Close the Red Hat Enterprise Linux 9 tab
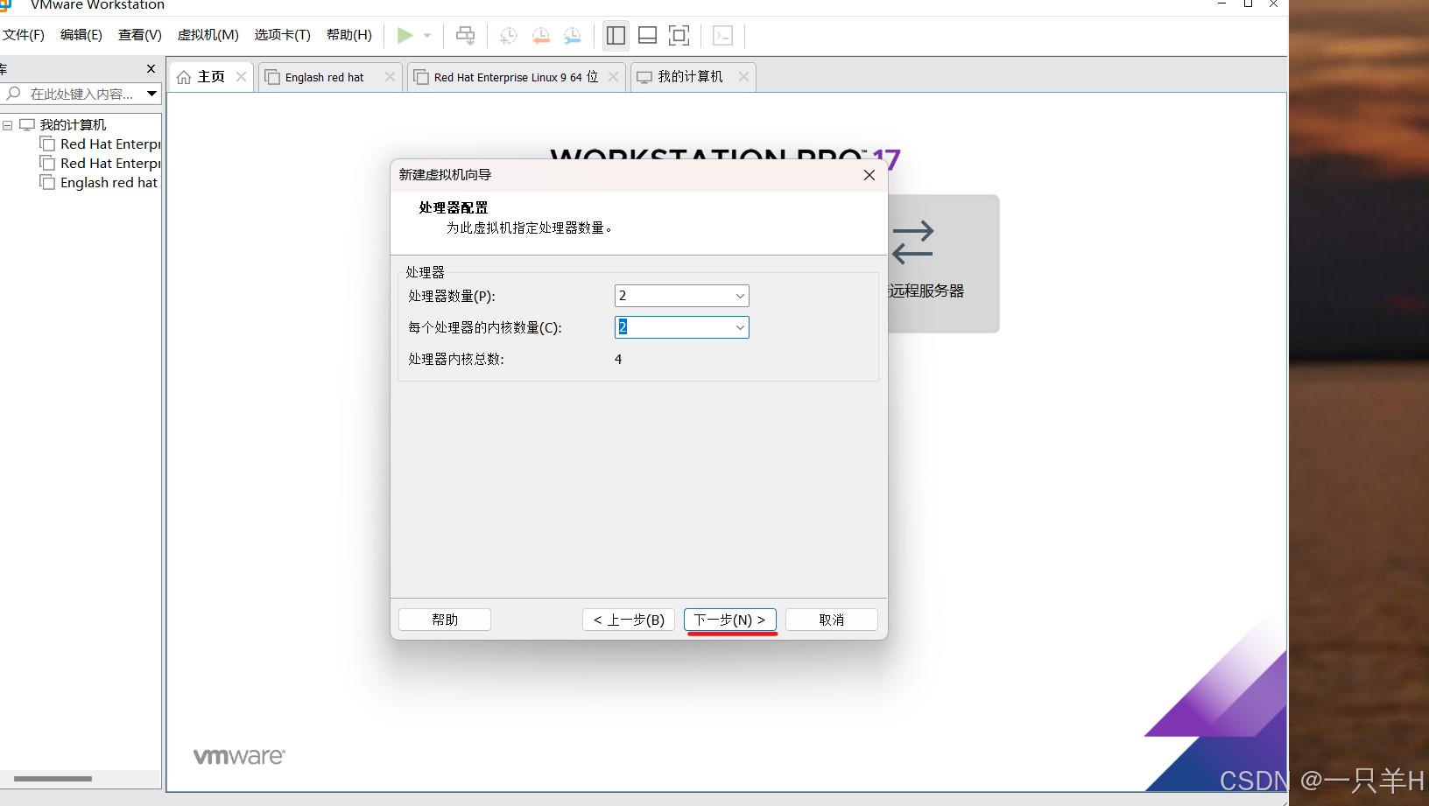This screenshot has height=806, width=1429. point(614,77)
